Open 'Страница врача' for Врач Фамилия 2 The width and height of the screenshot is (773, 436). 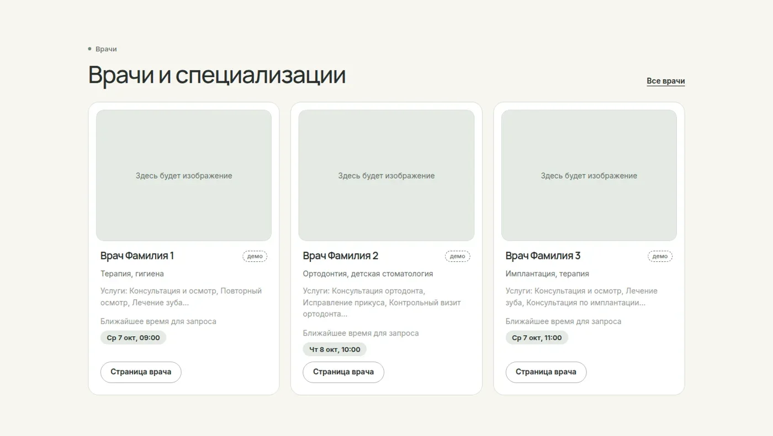pos(343,372)
